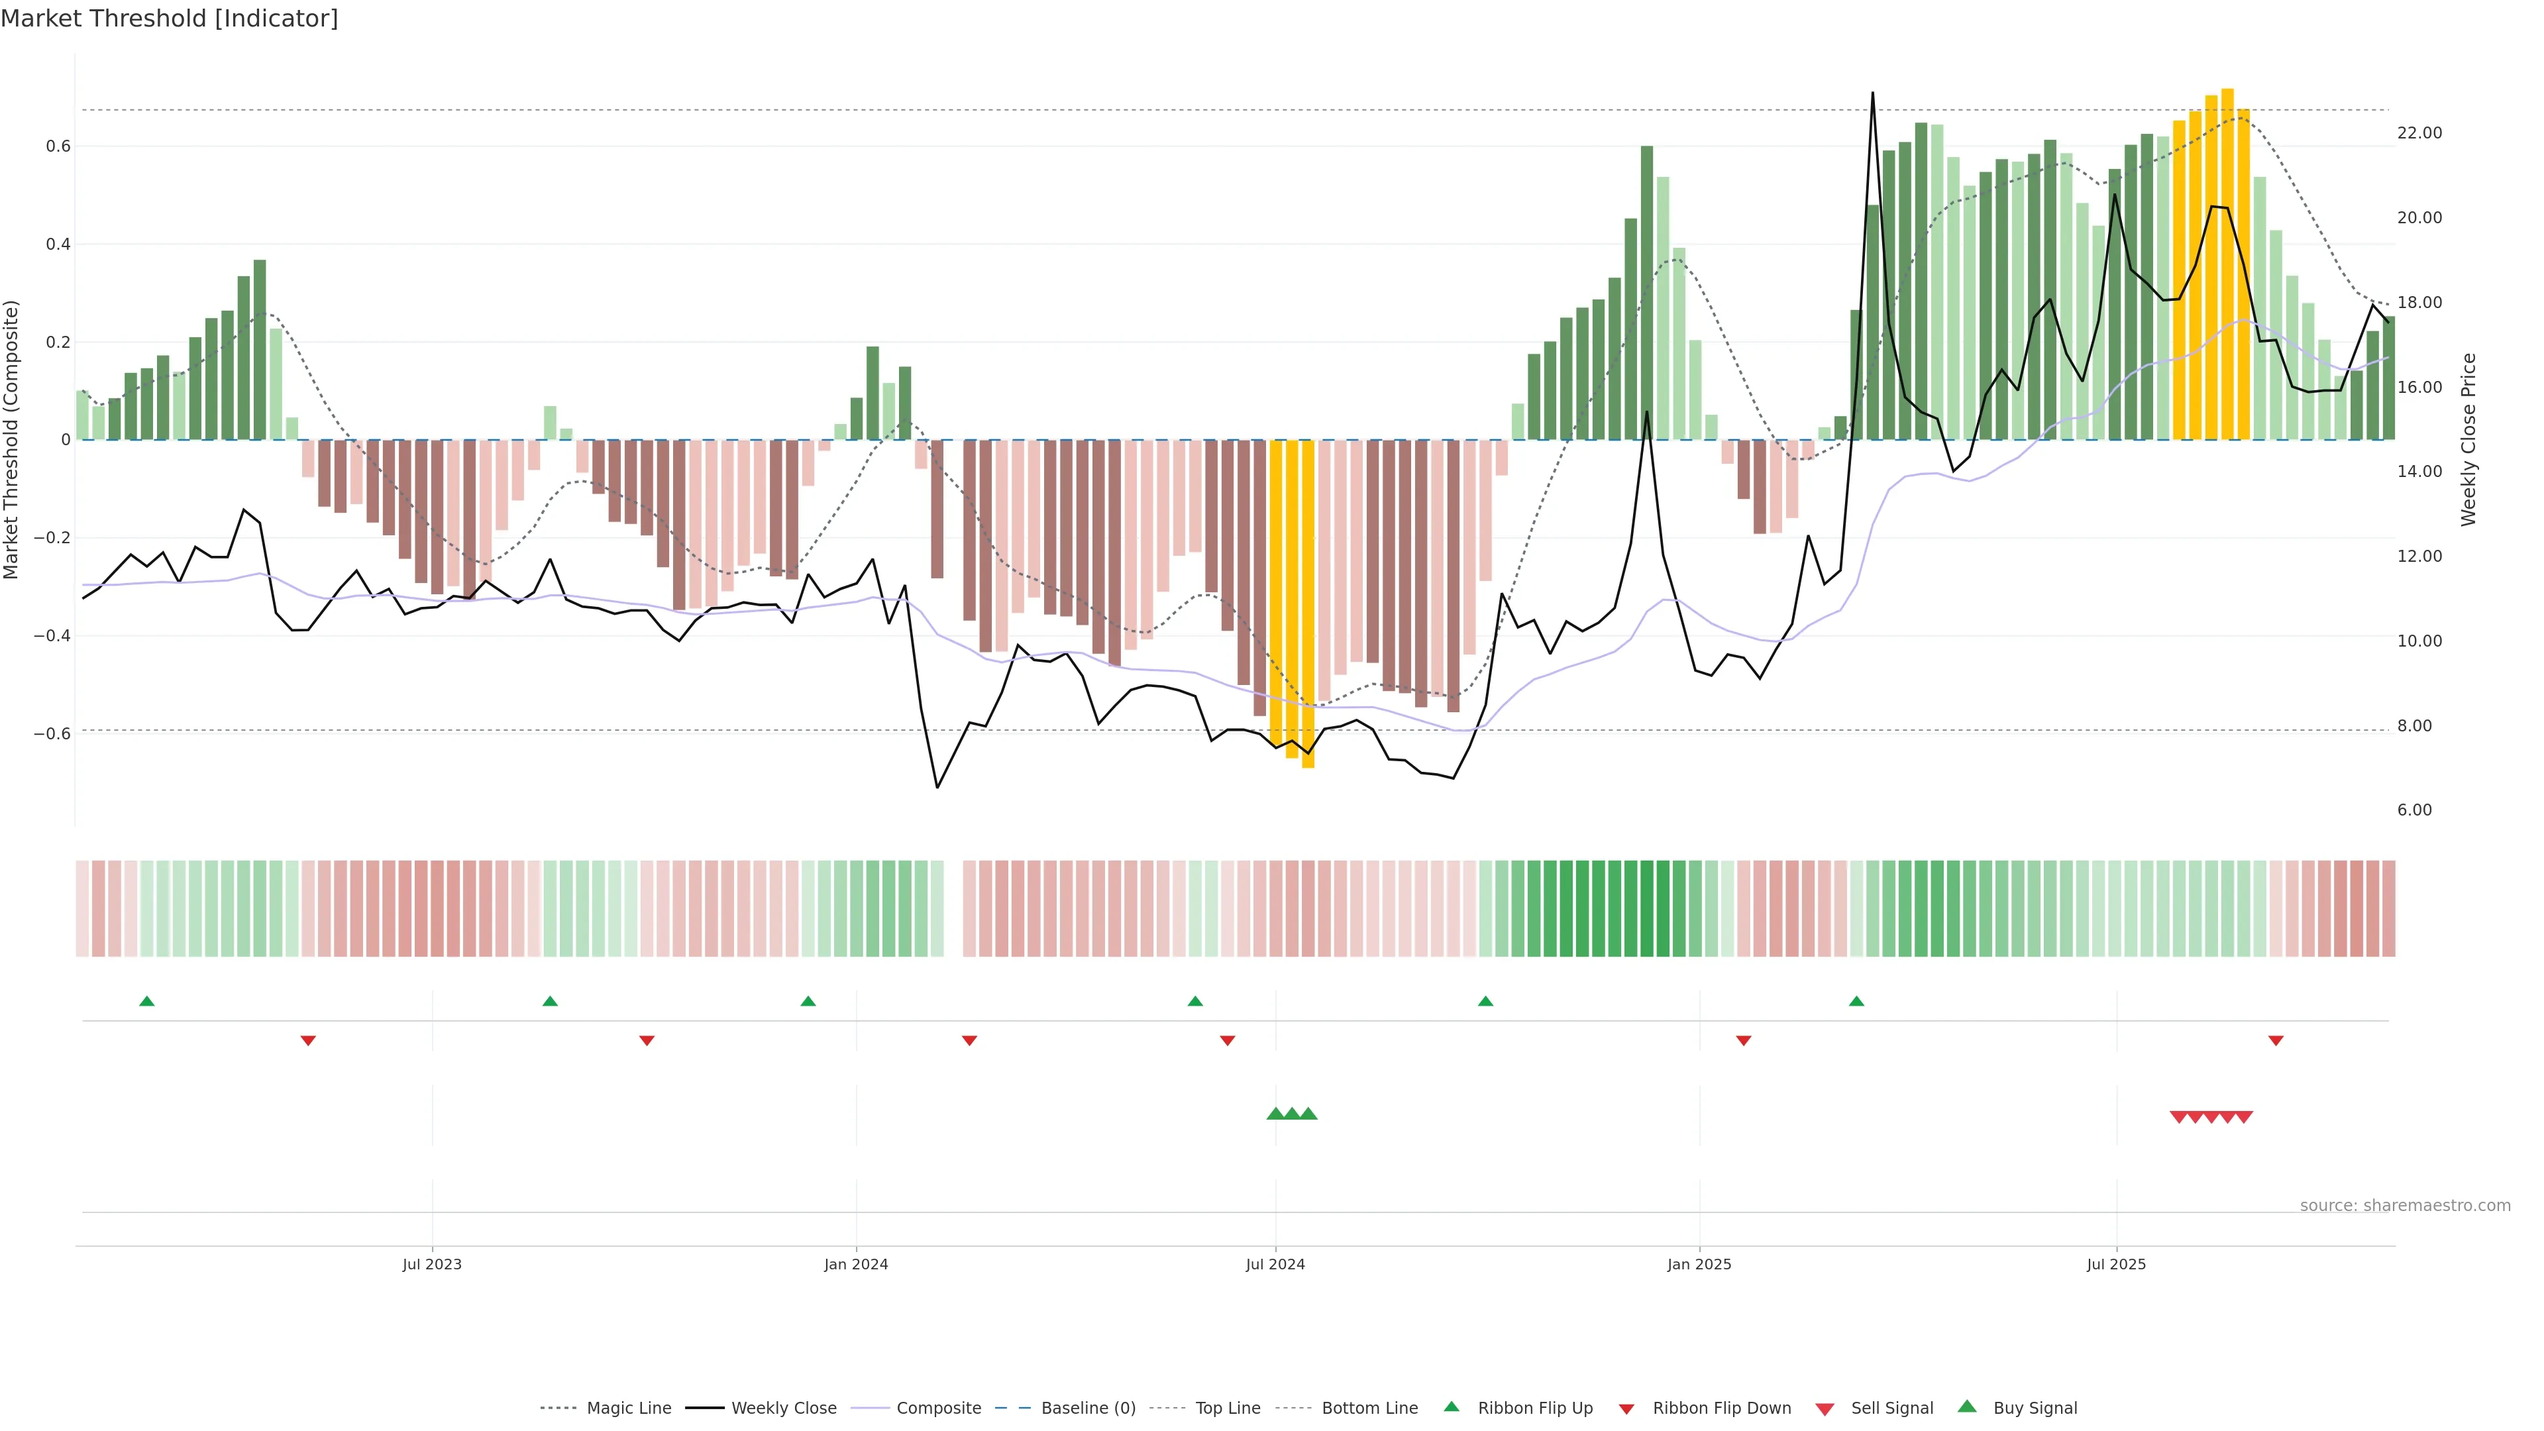The image size is (2544, 1431).
Task: Click the middle green buy signal triangle
Action: 1292,1114
